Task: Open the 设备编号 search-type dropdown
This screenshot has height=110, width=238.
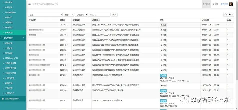Action: (81, 15)
